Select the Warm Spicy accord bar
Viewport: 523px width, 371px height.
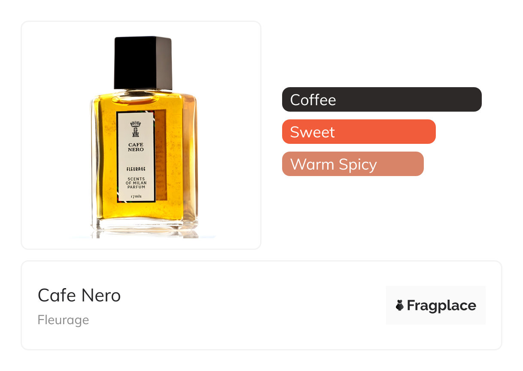(x=353, y=164)
